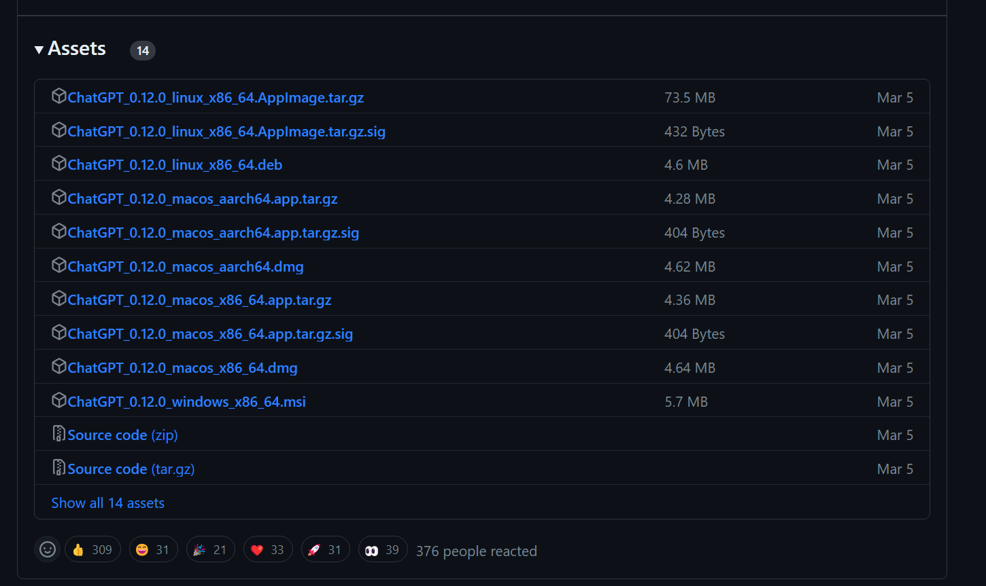The image size is (986, 586).
Task: Click Mar 5 date on linux deb row
Action: tap(895, 165)
